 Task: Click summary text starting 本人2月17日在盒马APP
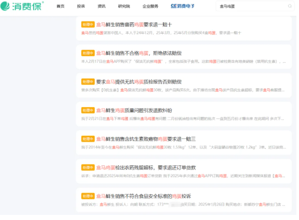(183, 62)
